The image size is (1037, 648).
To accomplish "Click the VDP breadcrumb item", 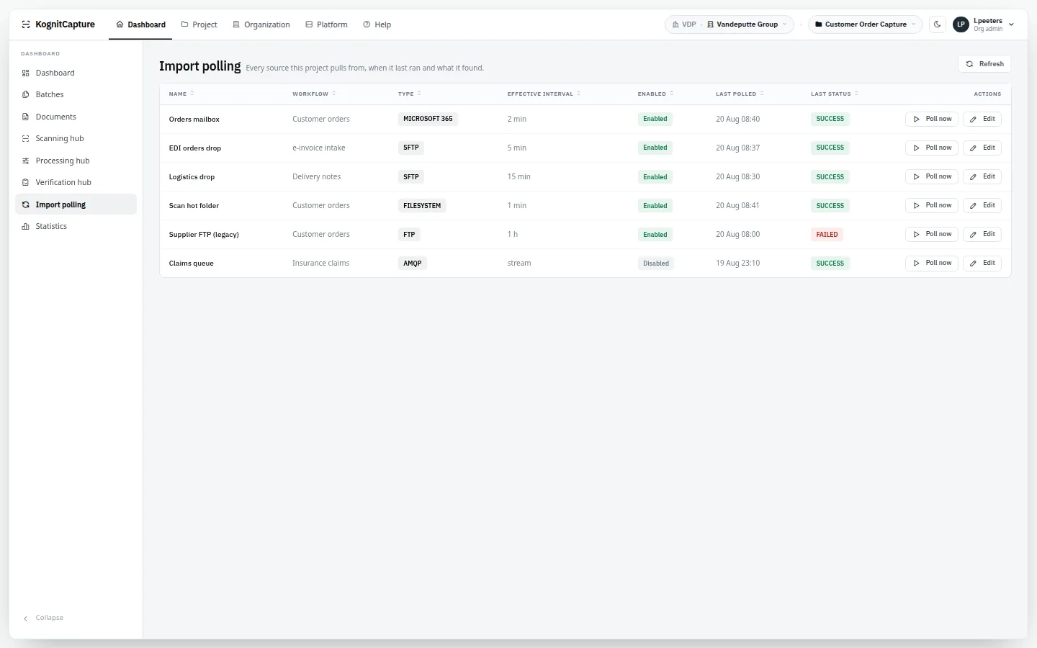I will click(x=684, y=24).
